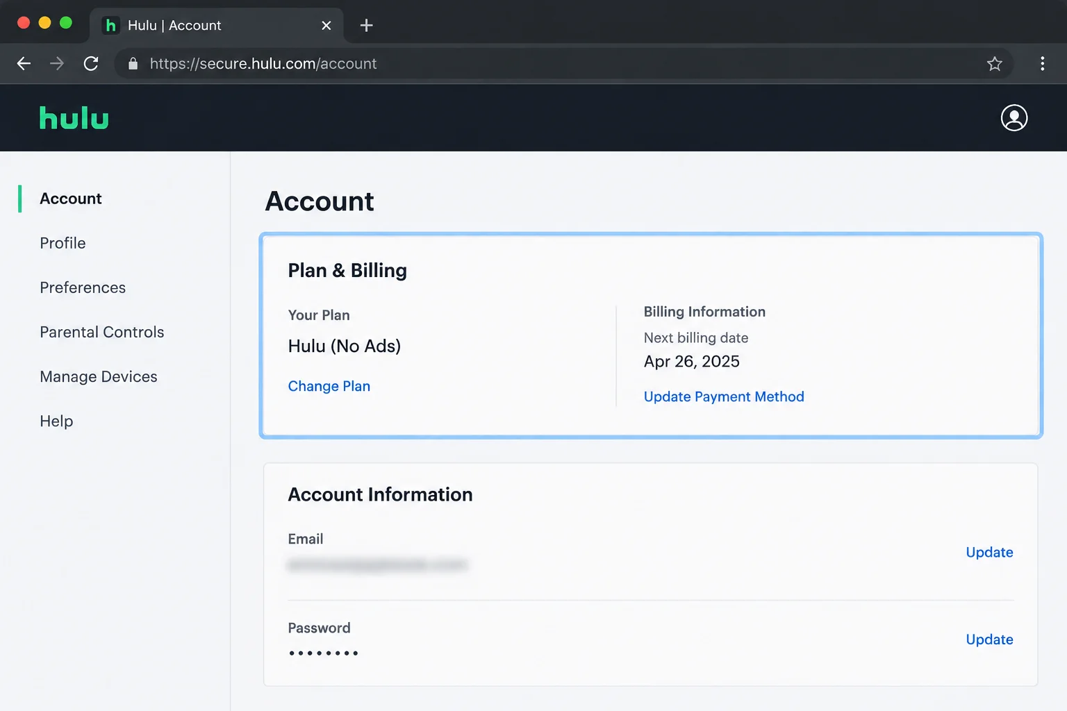The image size is (1067, 711).
Task: Click the lock icon in the address bar
Action: tap(133, 64)
